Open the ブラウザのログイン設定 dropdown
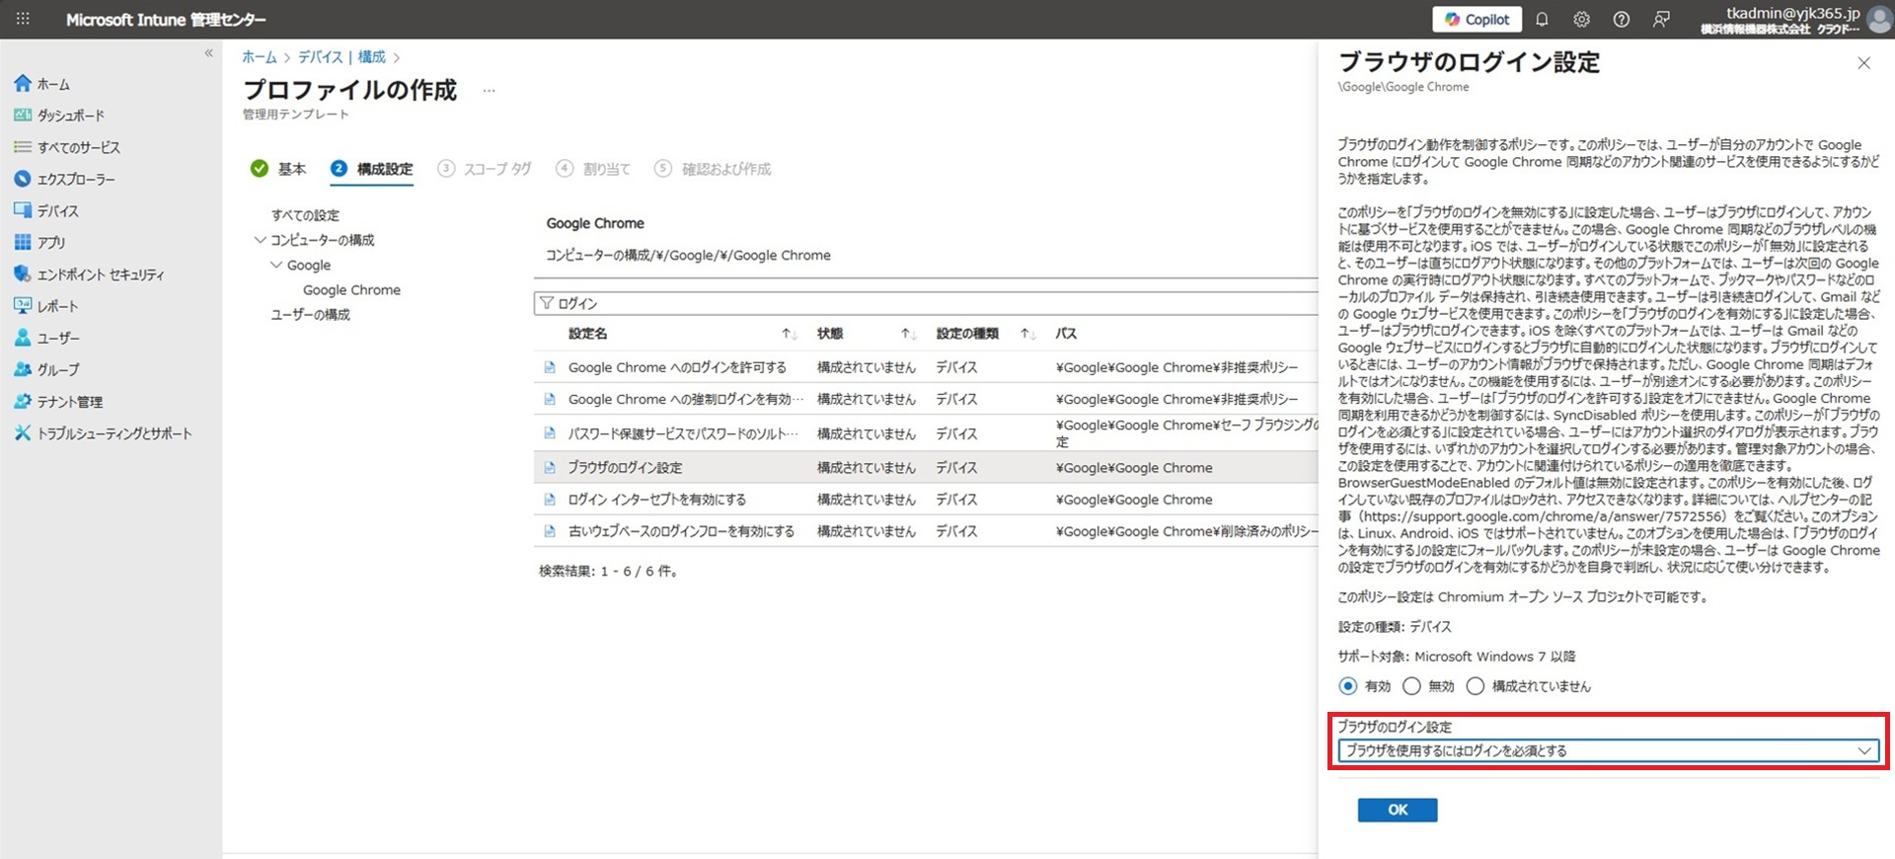The image size is (1895, 859). click(x=1608, y=751)
